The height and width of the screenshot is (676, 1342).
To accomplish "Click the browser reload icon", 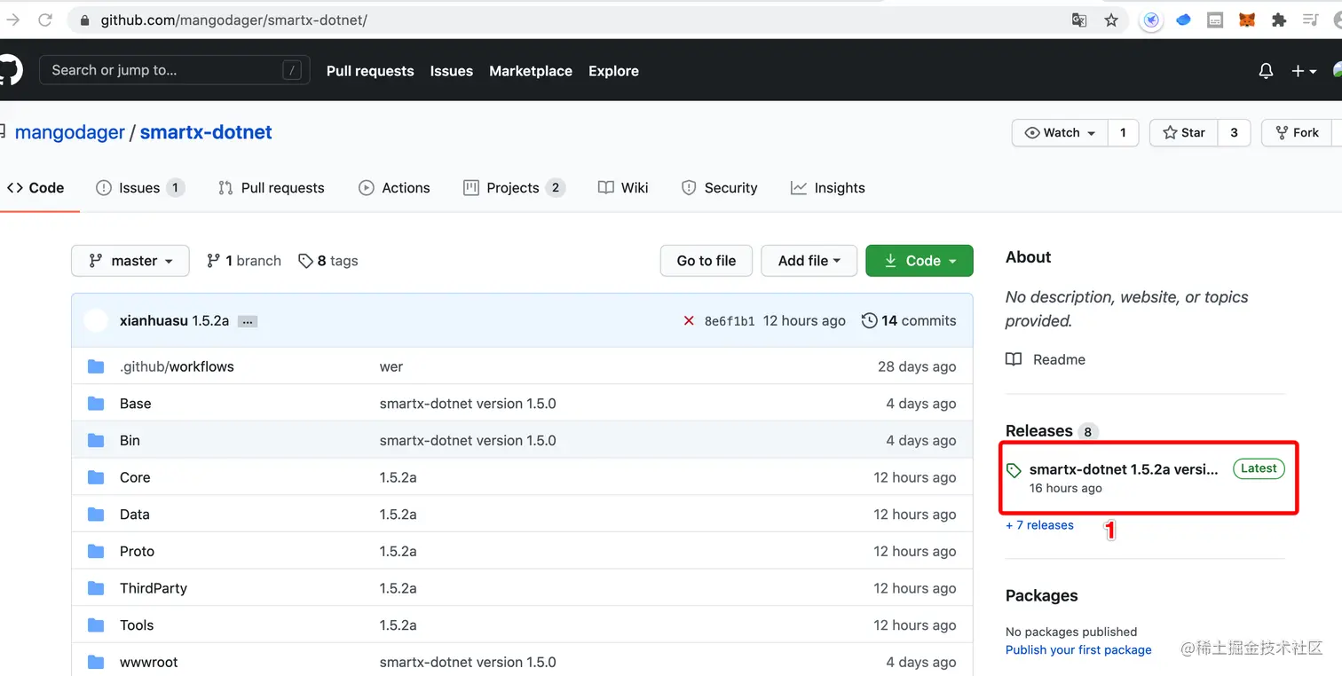I will click(x=45, y=20).
